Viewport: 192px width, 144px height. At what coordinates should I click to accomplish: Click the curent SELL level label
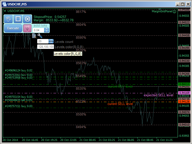120,104
